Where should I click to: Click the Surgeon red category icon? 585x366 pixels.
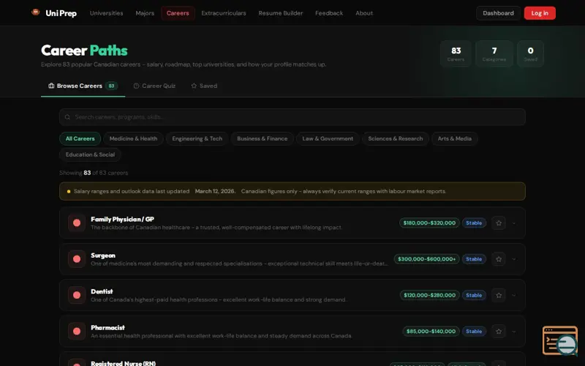tap(77, 259)
